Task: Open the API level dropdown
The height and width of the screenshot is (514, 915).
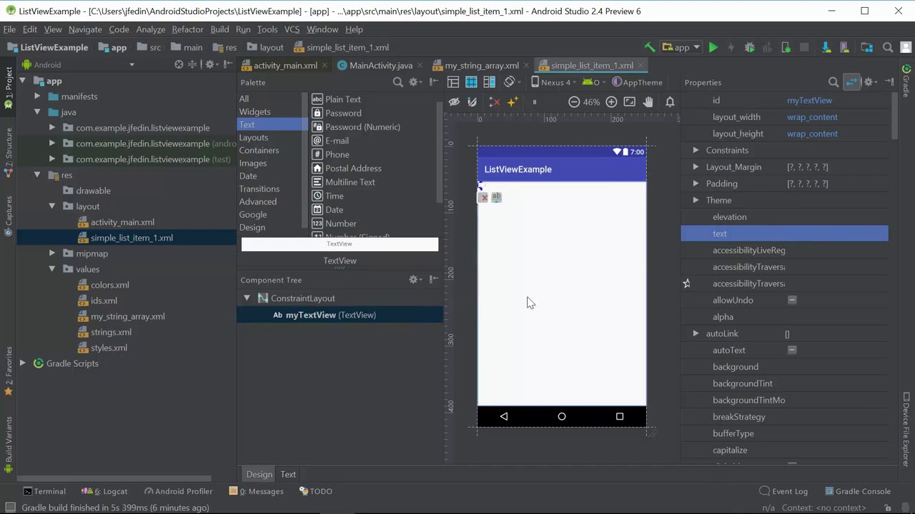Action: tap(595, 82)
